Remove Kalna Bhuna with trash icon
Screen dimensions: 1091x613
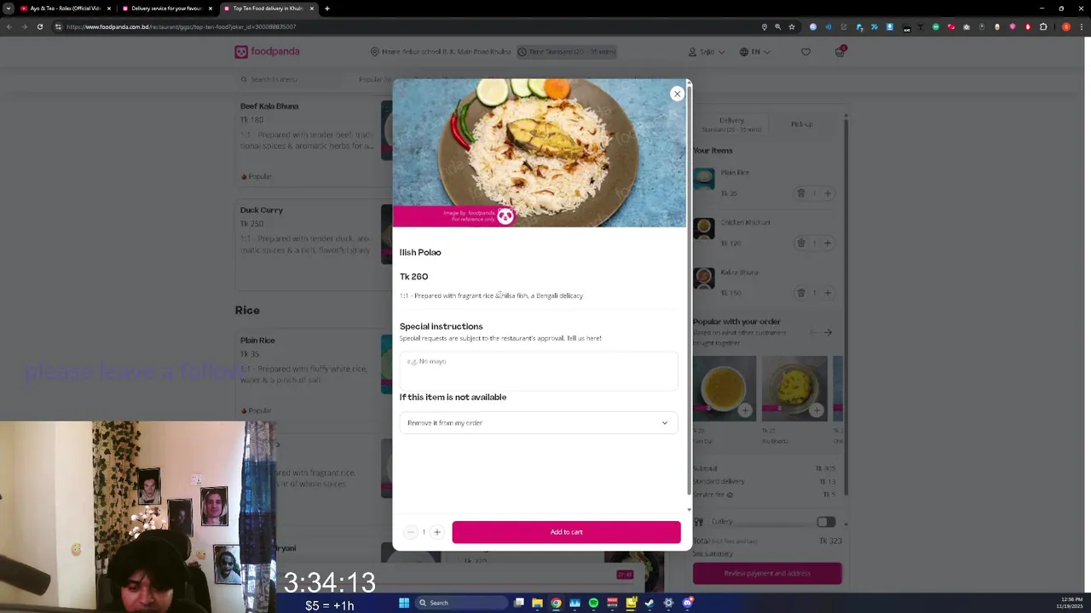pyautogui.click(x=801, y=293)
